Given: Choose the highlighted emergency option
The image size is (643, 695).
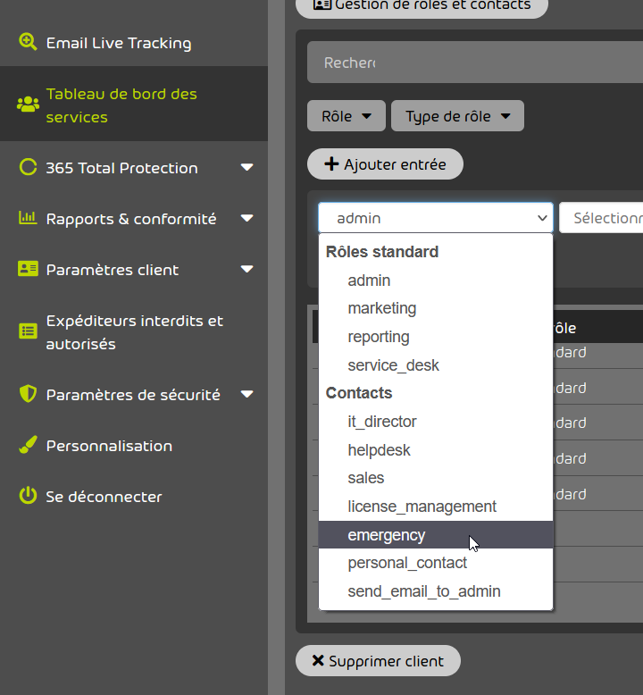Looking at the screenshot, I should click(436, 534).
